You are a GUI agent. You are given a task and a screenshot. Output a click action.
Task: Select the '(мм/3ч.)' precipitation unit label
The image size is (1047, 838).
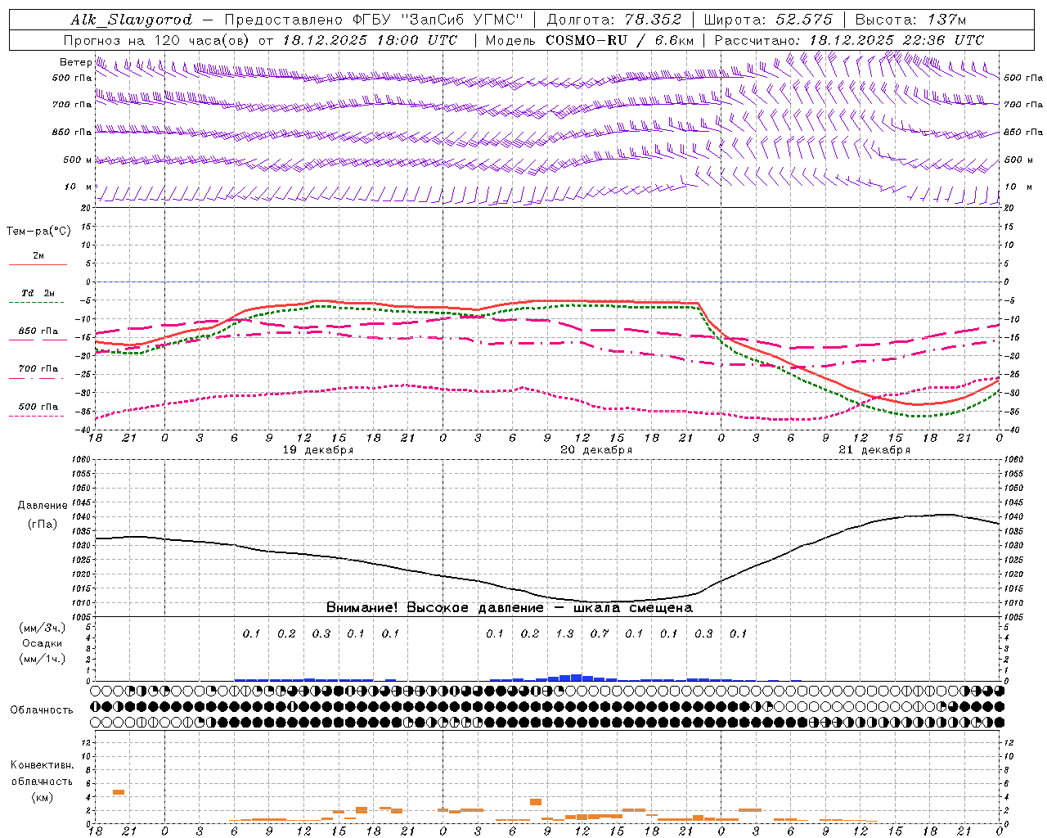click(42, 628)
